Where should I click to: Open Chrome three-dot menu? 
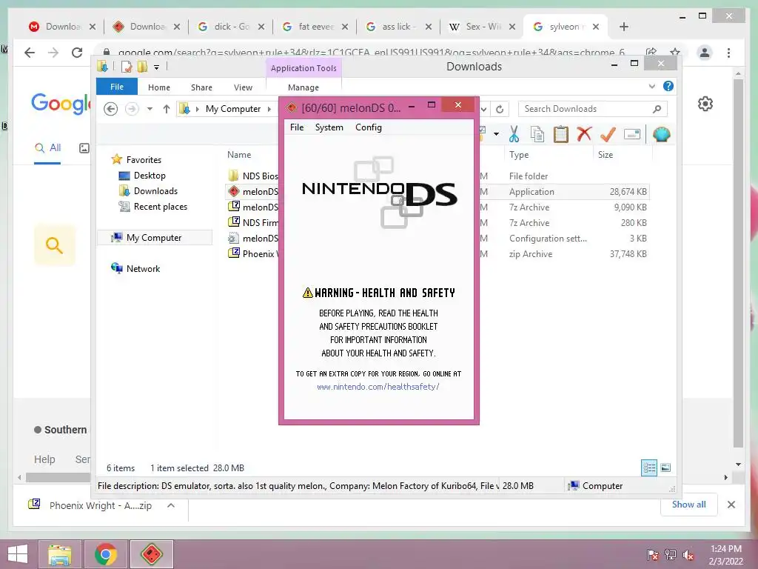(x=728, y=53)
